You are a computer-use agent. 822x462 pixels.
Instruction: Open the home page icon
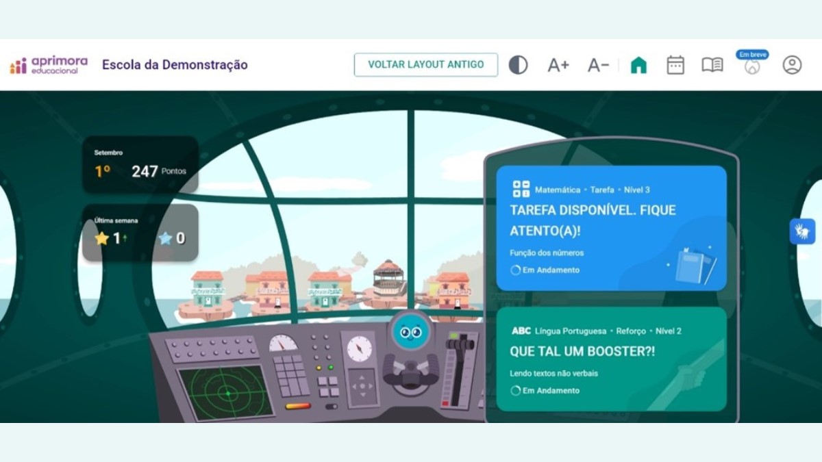click(638, 65)
